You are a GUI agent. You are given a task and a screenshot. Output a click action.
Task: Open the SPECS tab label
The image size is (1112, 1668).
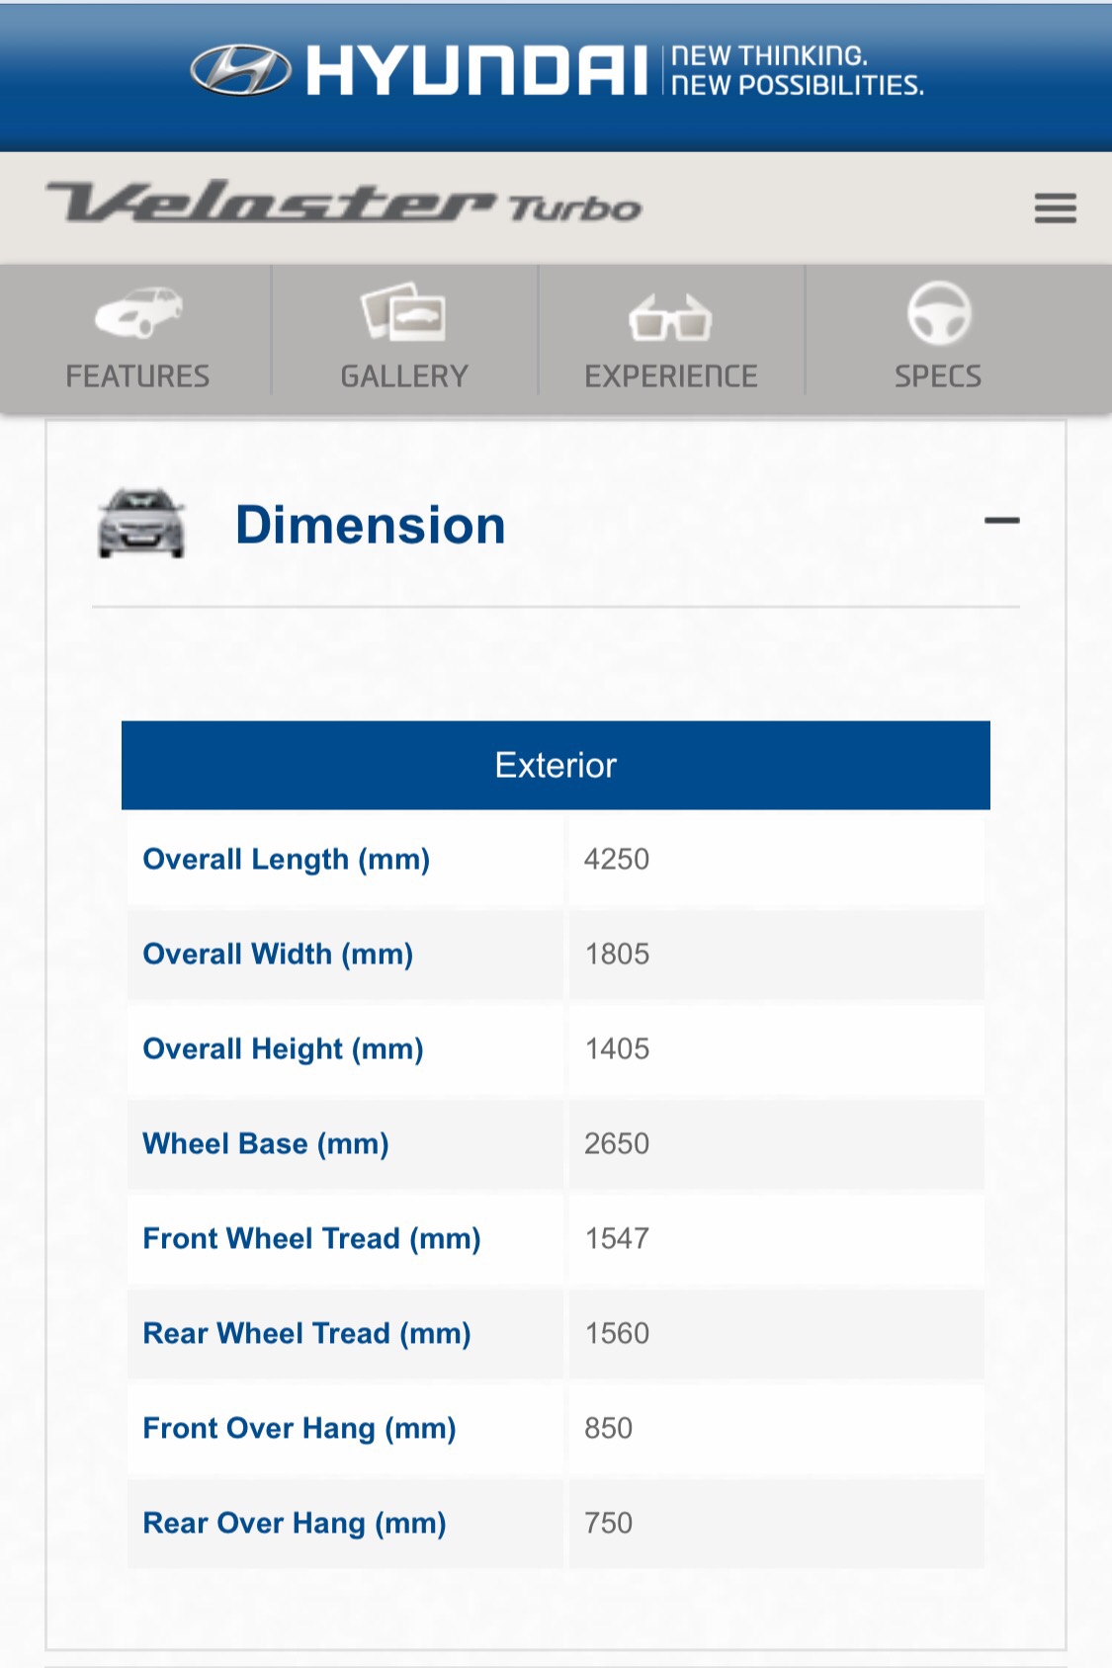[938, 376]
